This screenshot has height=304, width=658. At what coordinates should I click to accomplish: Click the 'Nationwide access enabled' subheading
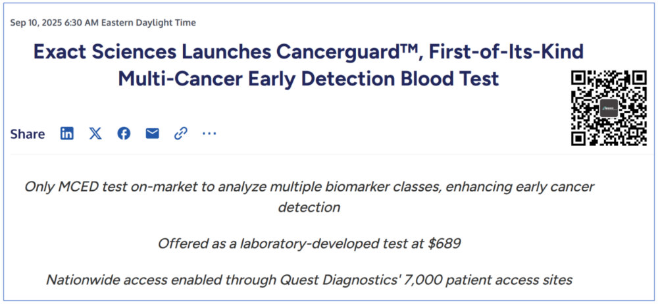click(x=309, y=279)
